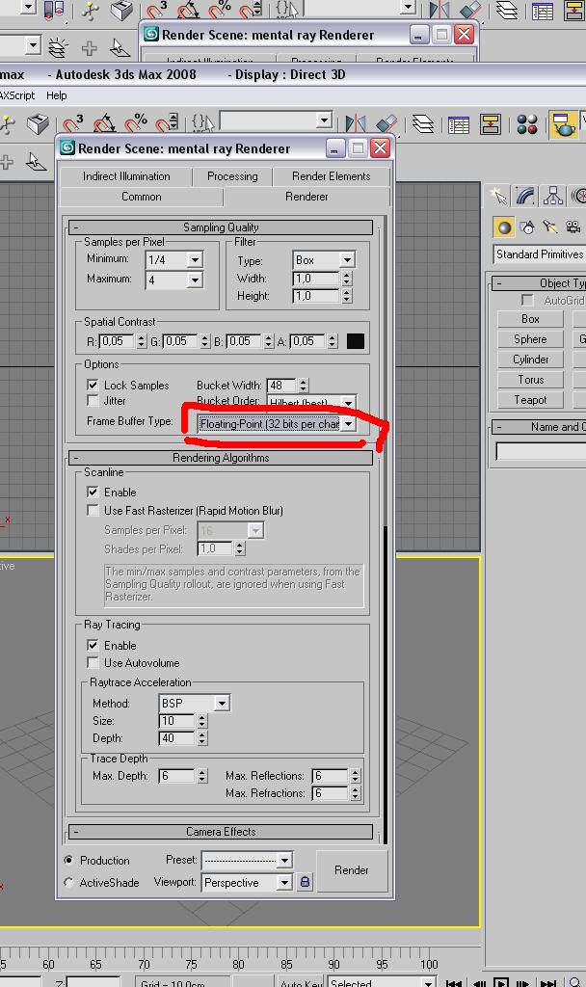Screen dimensions: 586x987
Task: Collapse the Sampling Quality rollout
Action: 221,227
